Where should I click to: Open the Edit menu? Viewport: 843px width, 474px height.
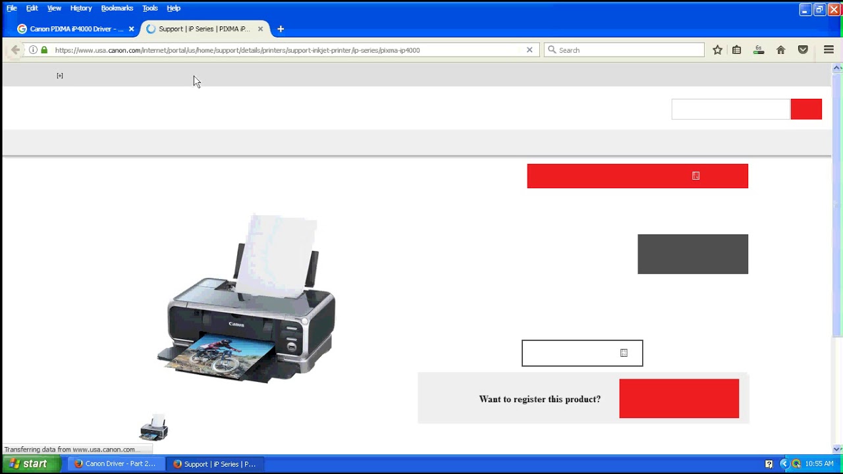32,8
